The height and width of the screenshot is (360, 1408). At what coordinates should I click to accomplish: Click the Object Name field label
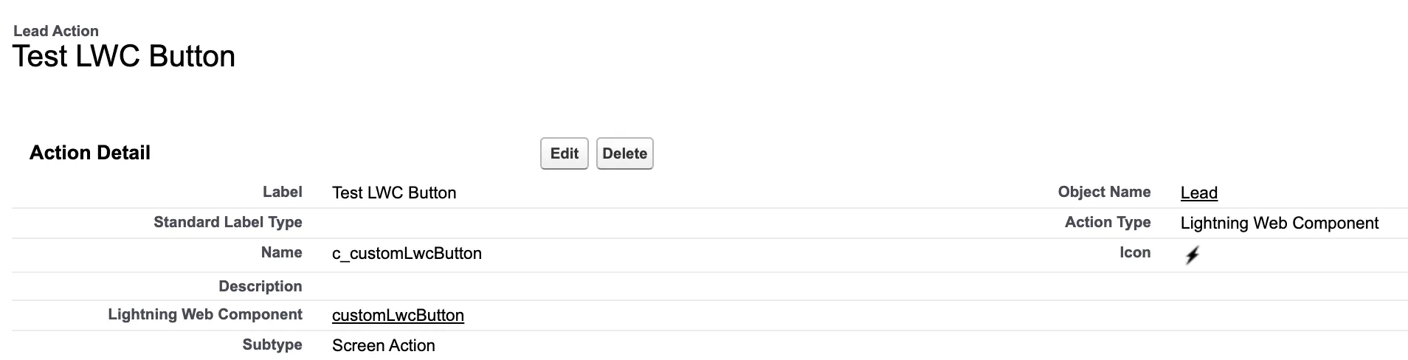pos(1104,193)
